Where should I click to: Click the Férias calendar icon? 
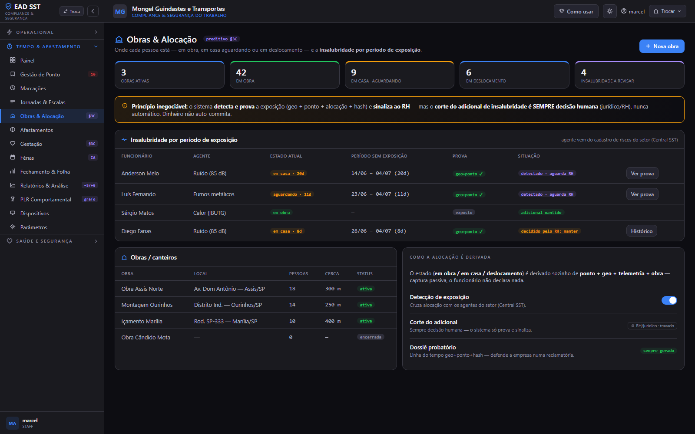coord(13,158)
